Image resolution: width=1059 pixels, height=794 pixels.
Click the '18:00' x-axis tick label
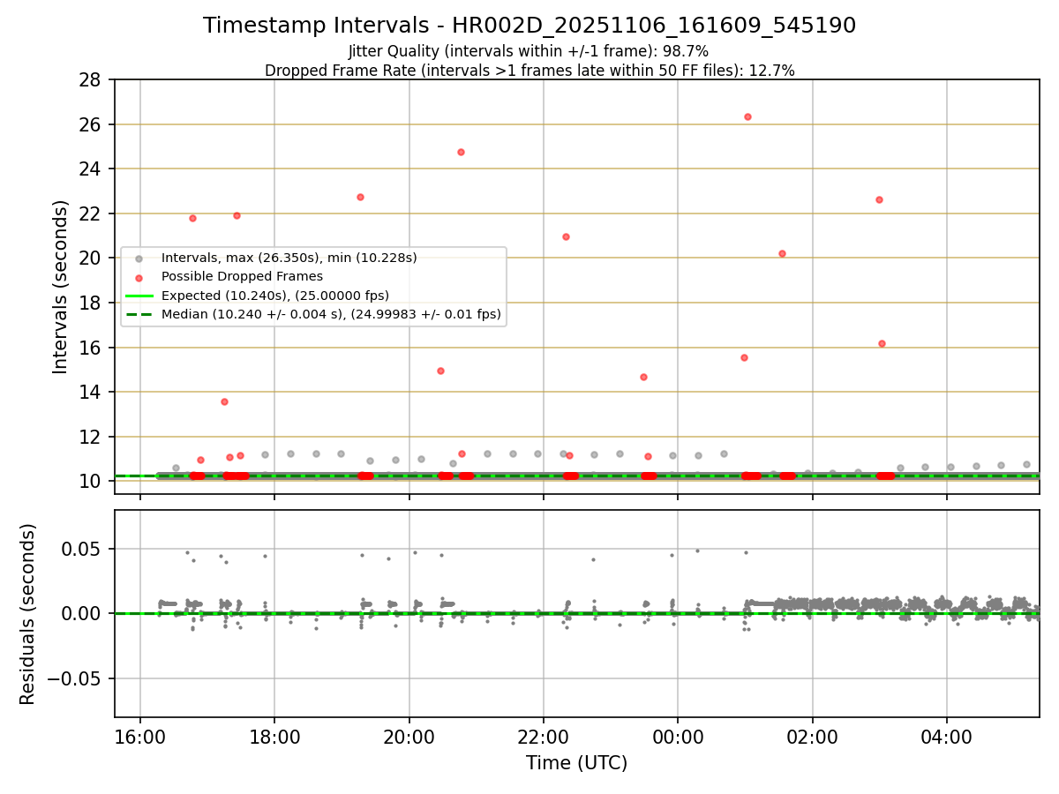click(x=274, y=736)
